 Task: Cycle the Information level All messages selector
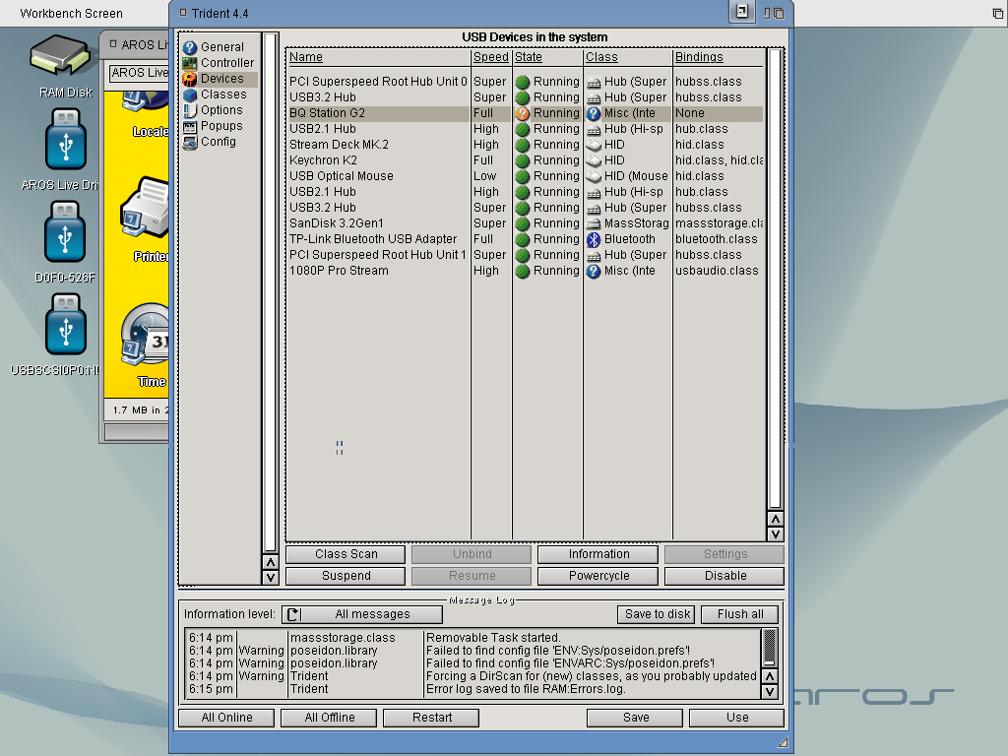coord(362,614)
